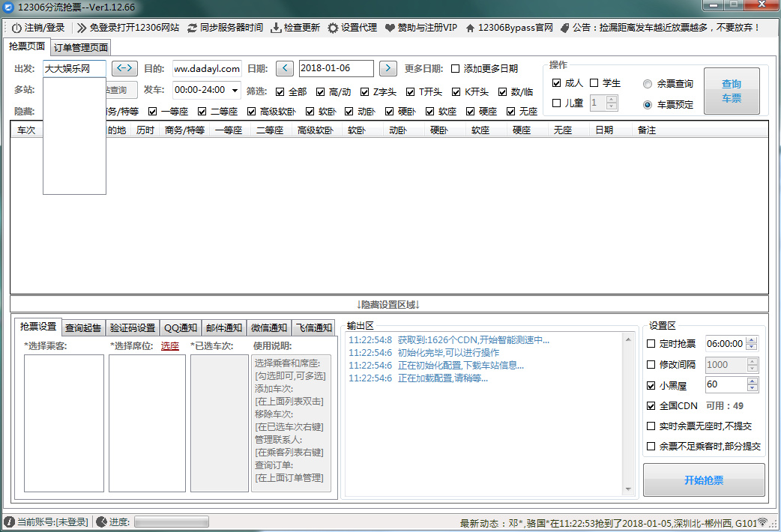Image resolution: width=781 pixels, height=532 pixels.
Task: Click 检查更新 download icon
Action: 276,28
